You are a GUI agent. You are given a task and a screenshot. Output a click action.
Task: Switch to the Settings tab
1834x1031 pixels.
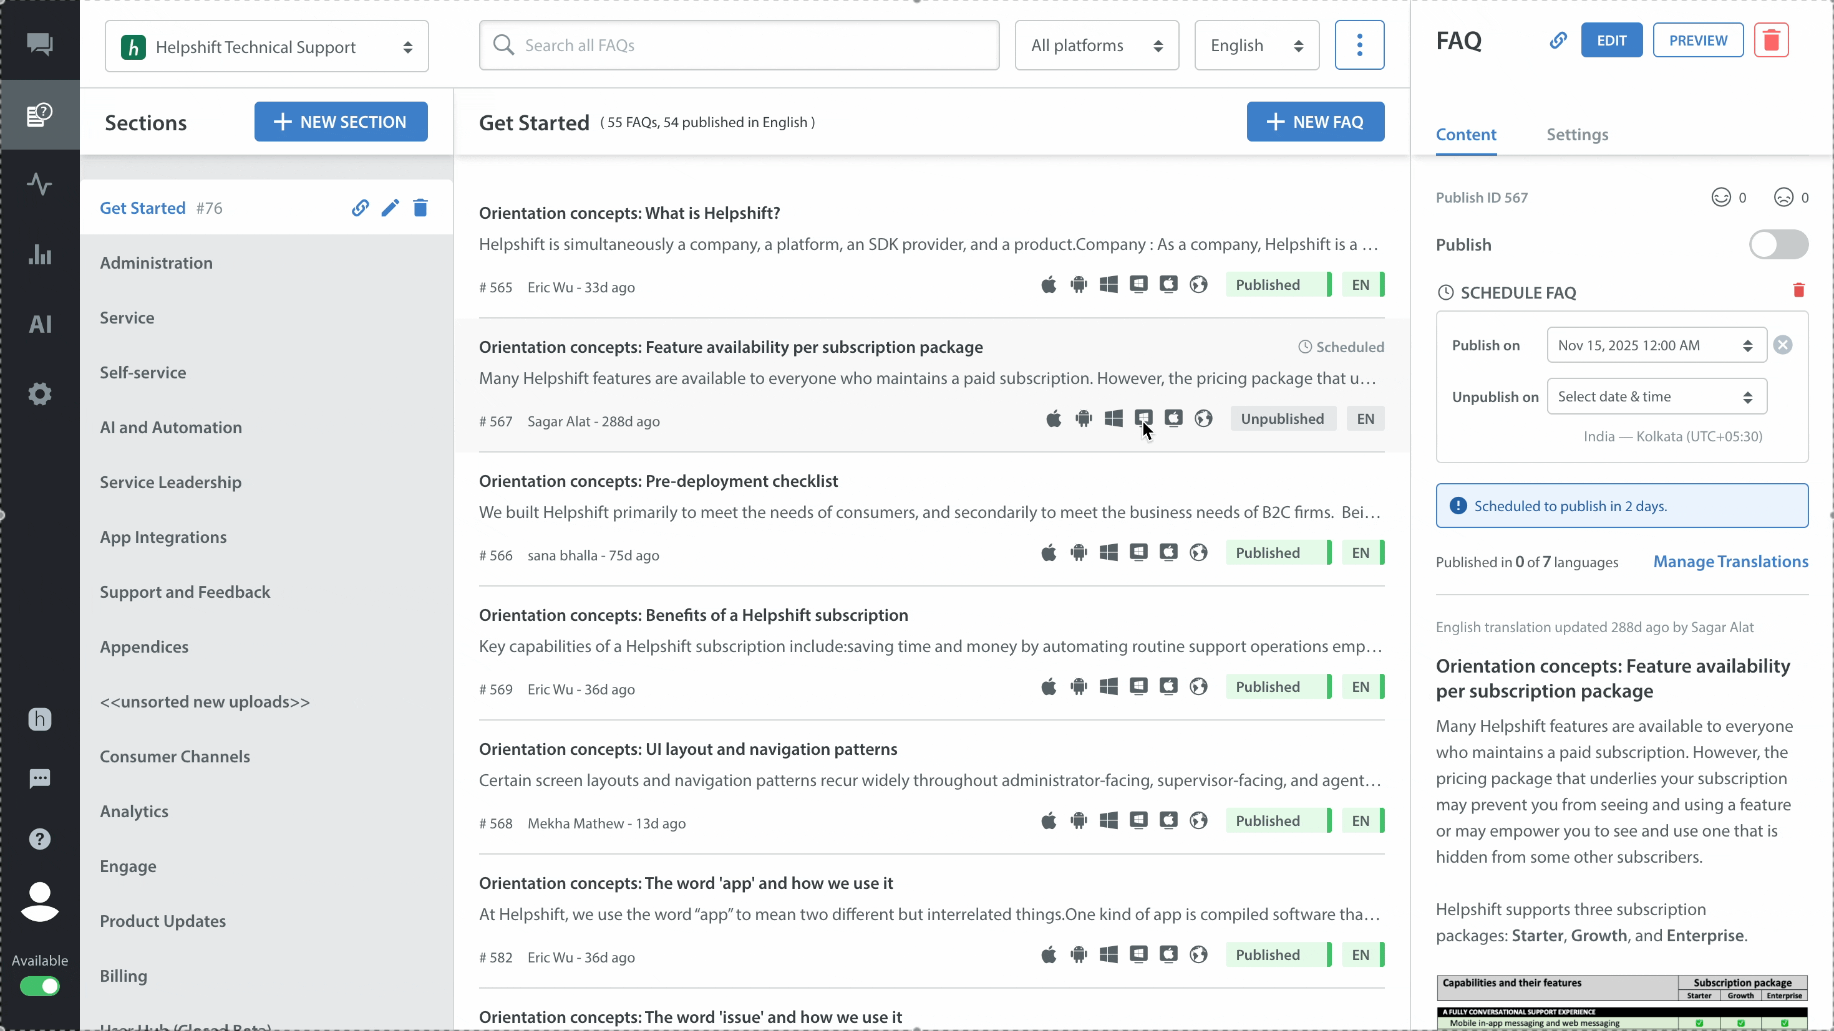(x=1577, y=135)
